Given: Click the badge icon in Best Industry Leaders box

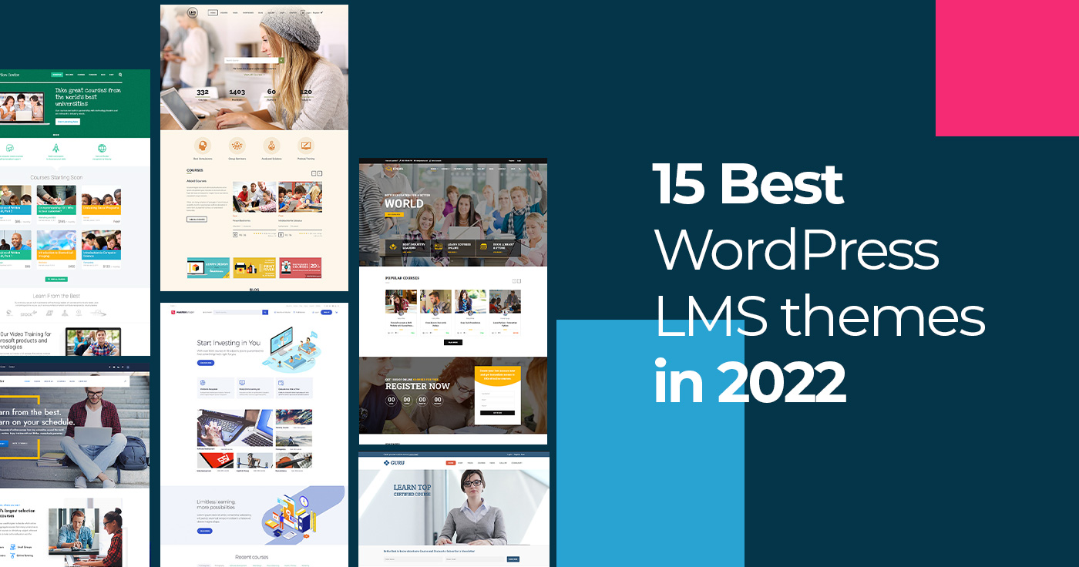Looking at the screenshot, I should 392,247.
